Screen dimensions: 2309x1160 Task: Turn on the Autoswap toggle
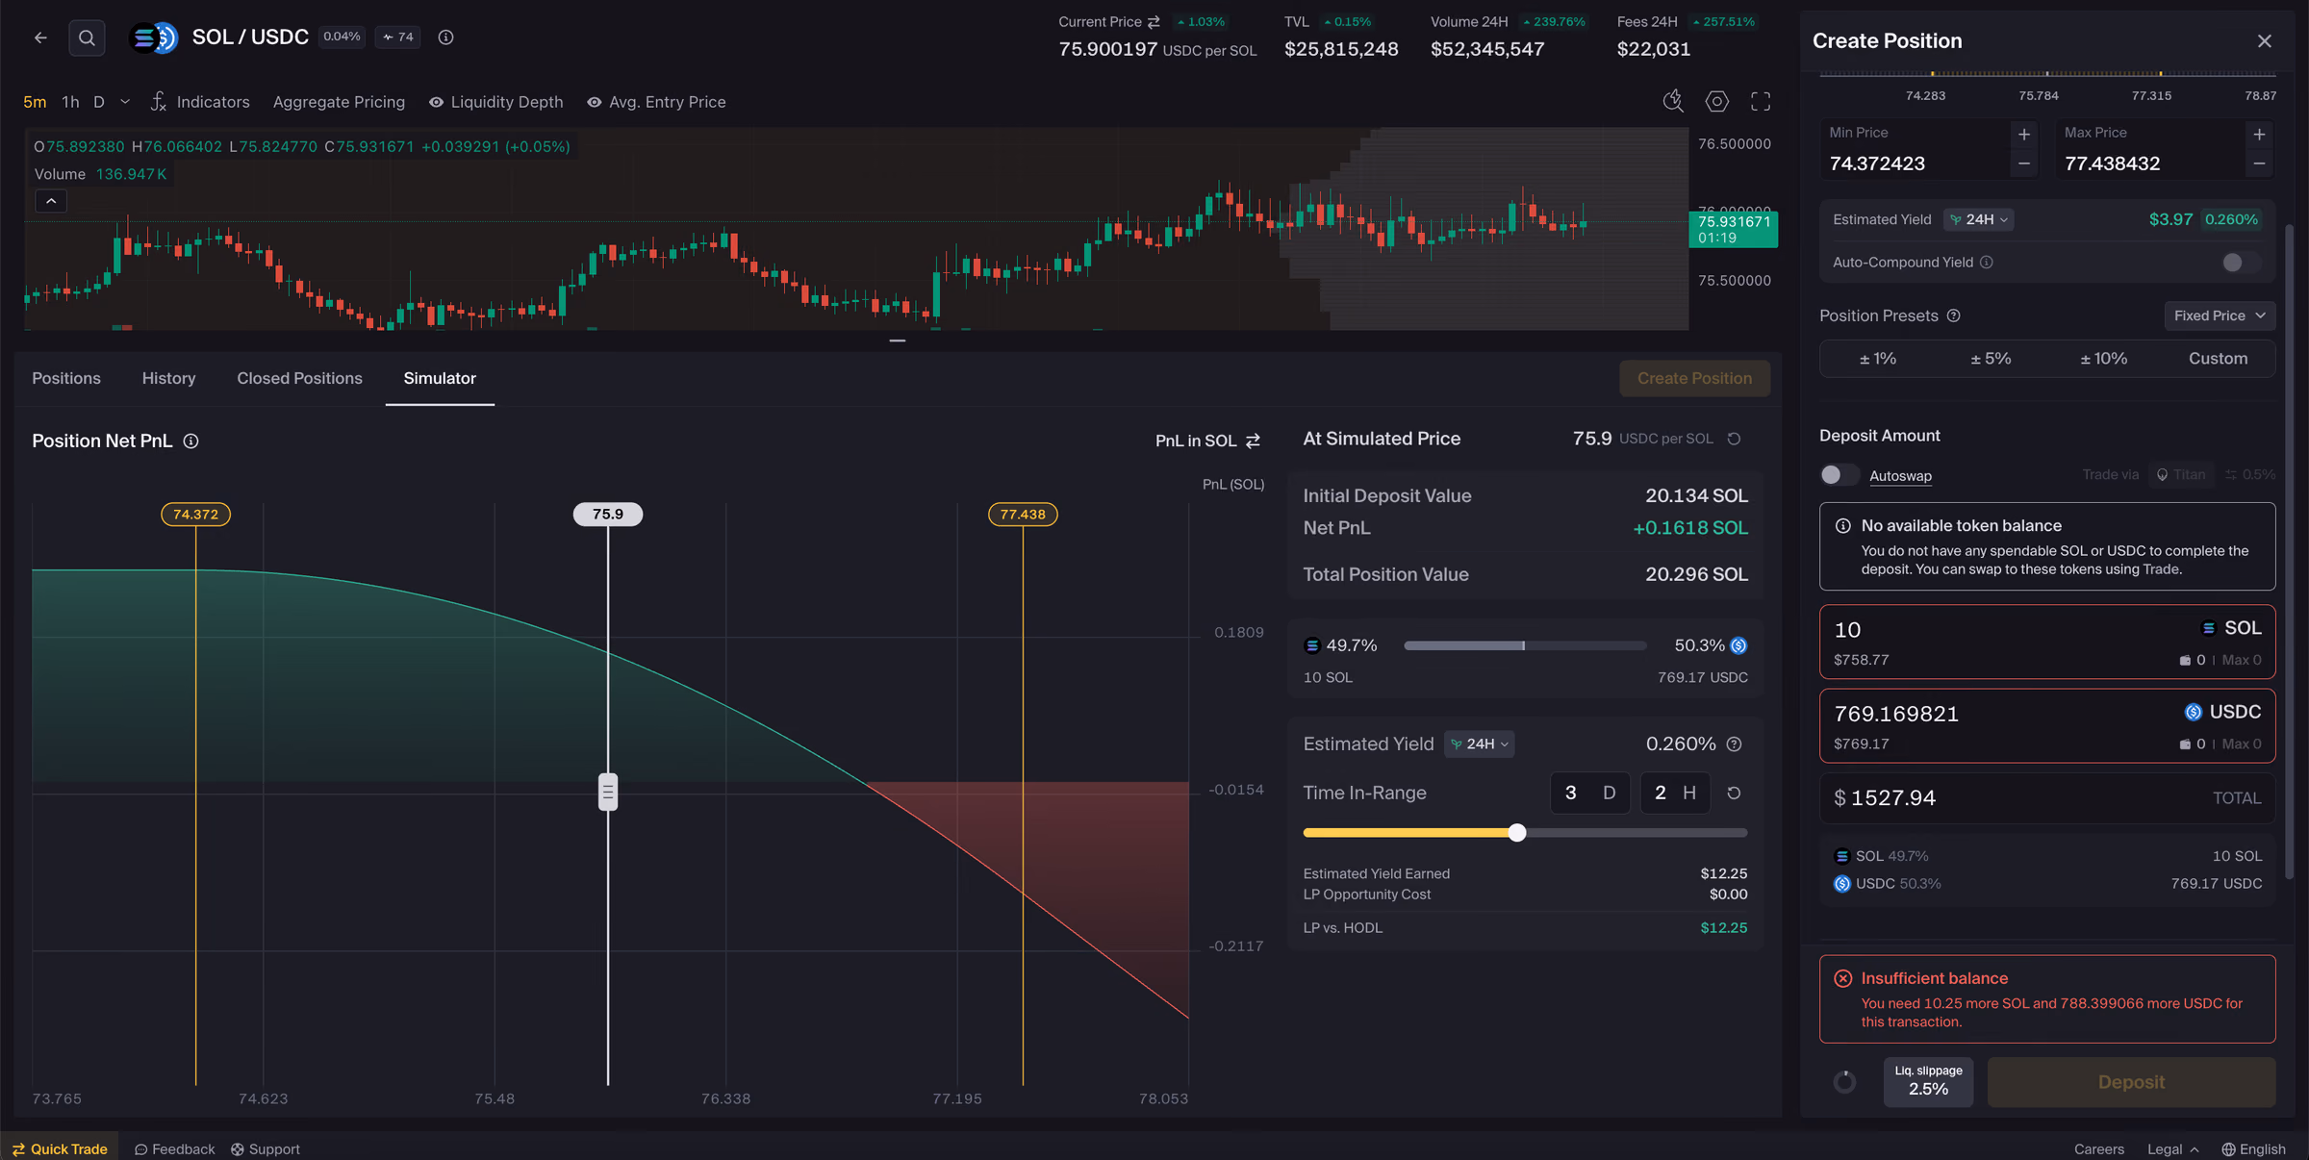coord(1839,475)
